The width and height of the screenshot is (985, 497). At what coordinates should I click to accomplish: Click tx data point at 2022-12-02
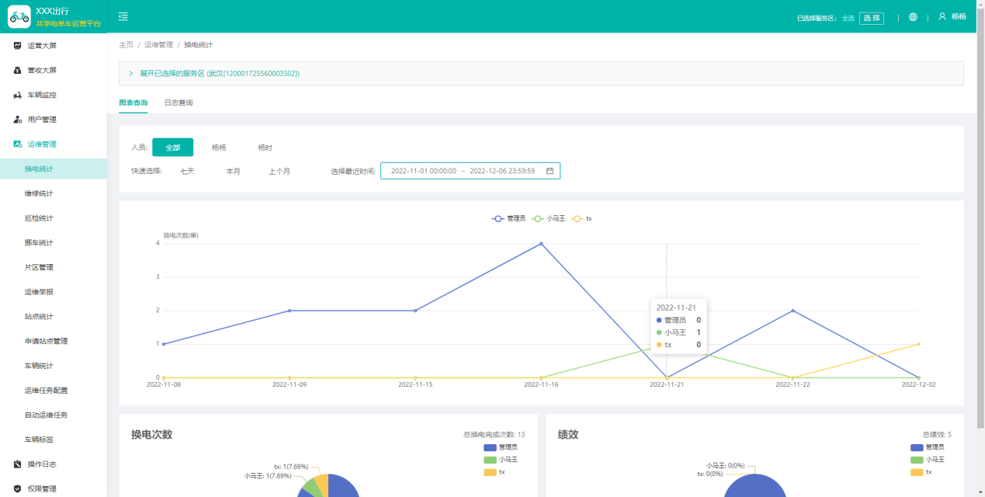pyautogui.click(x=919, y=344)
